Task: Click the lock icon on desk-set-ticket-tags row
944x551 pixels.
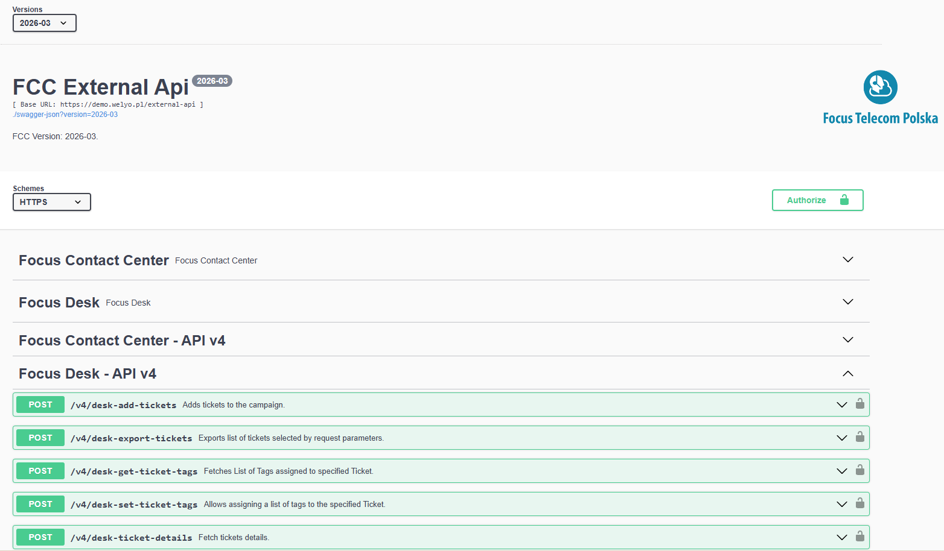Action: tap(860, 503)
